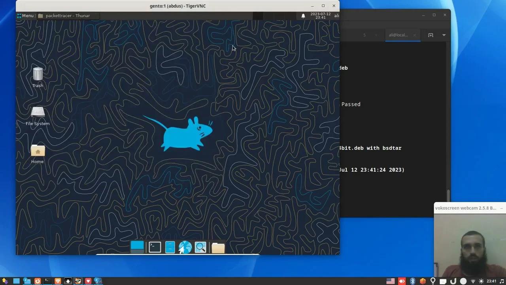The width and height of the screenshot is (506, 285).
Task: Click the blue workspace switcher pager
Action: coord(137,246)
